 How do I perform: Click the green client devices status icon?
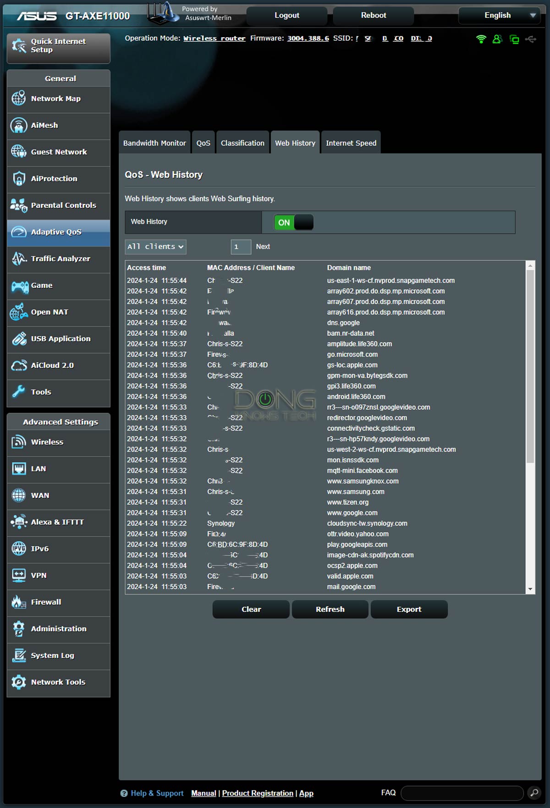pyautogui.click(x=514, y=39)
